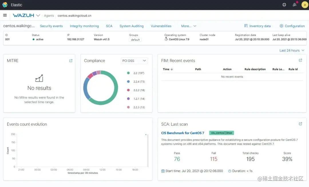Click the default group badge

click(x=135, y=40)
